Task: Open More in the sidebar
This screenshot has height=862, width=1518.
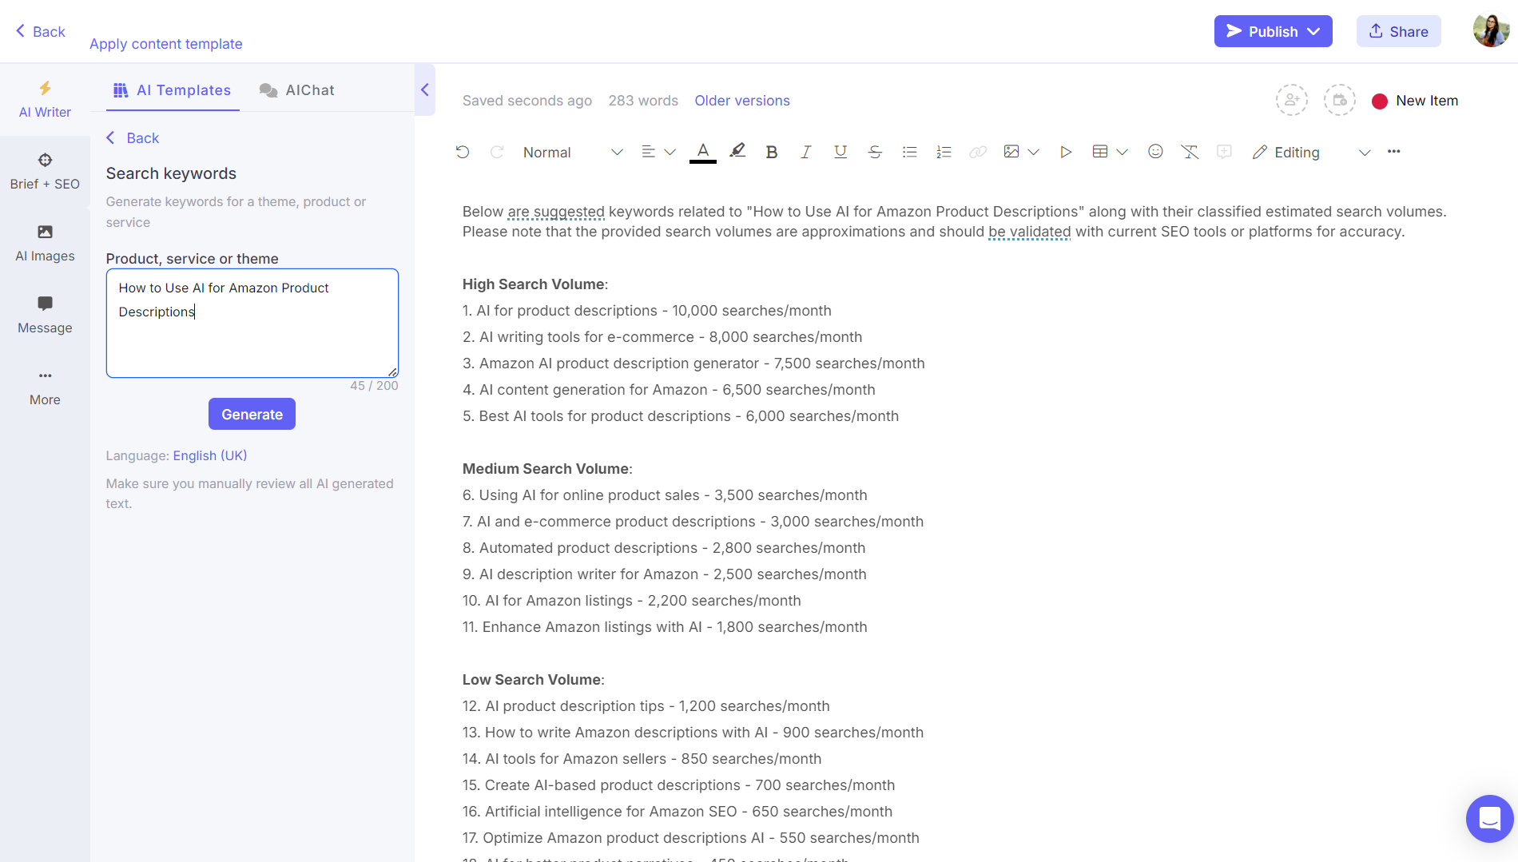Action: click(45, 387)
